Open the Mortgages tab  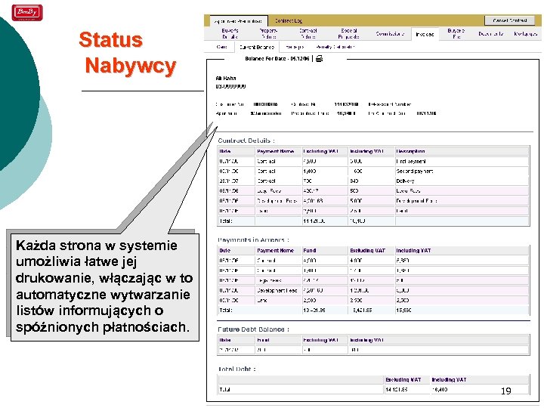[526, 34]
